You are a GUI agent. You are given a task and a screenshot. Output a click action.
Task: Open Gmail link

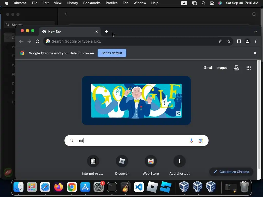(208, 68)
